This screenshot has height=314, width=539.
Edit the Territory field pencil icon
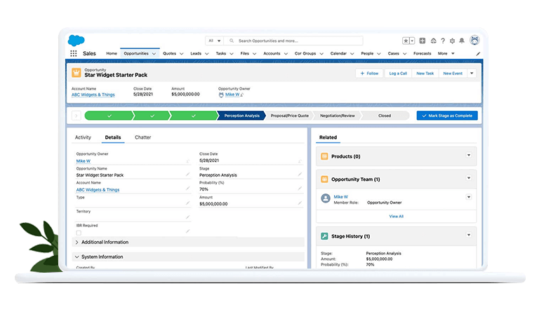coord(187,217)
